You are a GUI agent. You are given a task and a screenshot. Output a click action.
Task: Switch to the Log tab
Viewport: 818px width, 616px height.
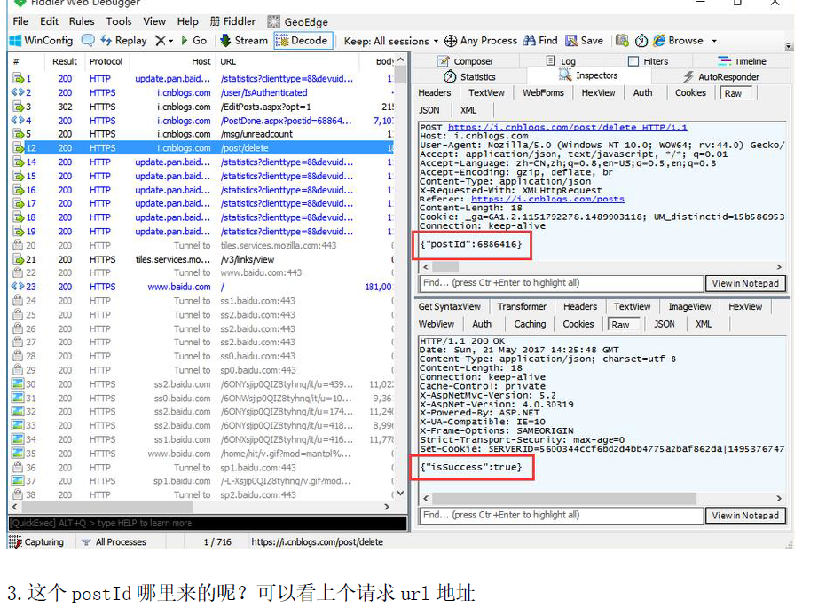click(561, 61)
